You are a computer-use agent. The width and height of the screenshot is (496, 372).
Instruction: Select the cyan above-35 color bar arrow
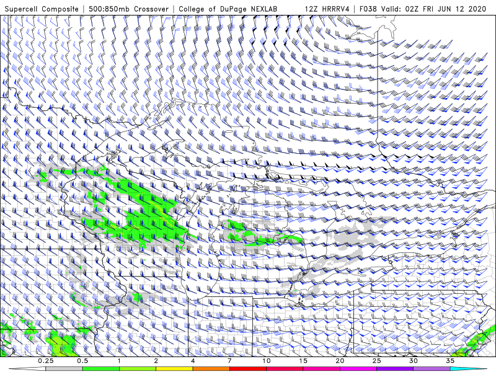click(468, 369)
